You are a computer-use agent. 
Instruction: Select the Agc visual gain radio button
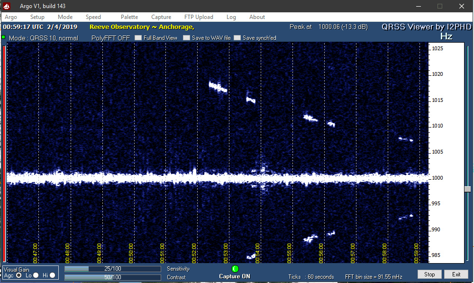click(x=19, y=275)
